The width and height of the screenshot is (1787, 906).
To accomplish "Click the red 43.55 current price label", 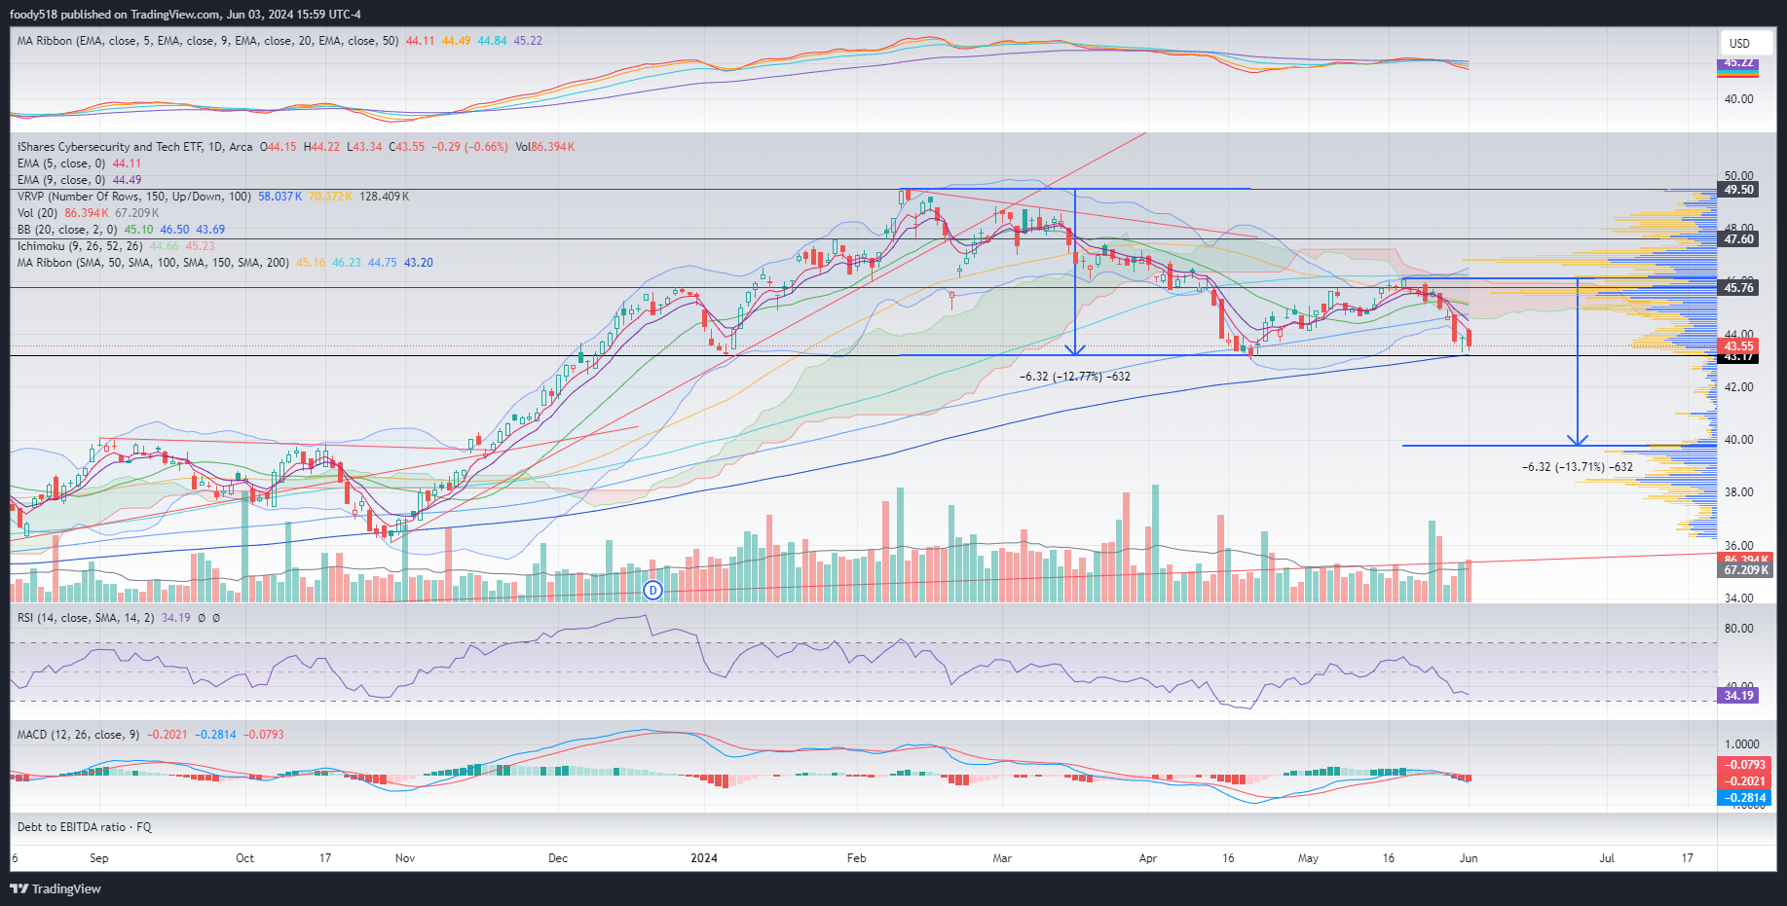I will coord(1738,346).
